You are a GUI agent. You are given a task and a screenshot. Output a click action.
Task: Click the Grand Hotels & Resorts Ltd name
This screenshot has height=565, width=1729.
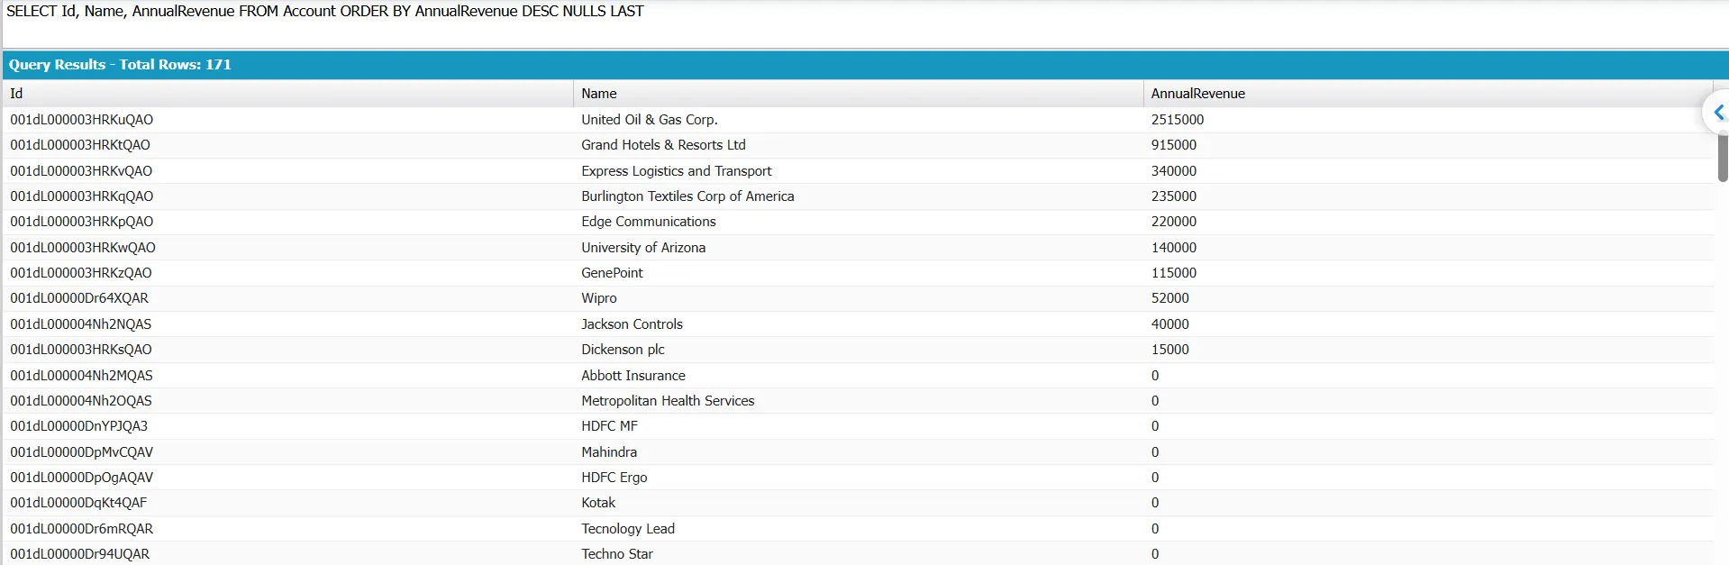tap(663, 145)
